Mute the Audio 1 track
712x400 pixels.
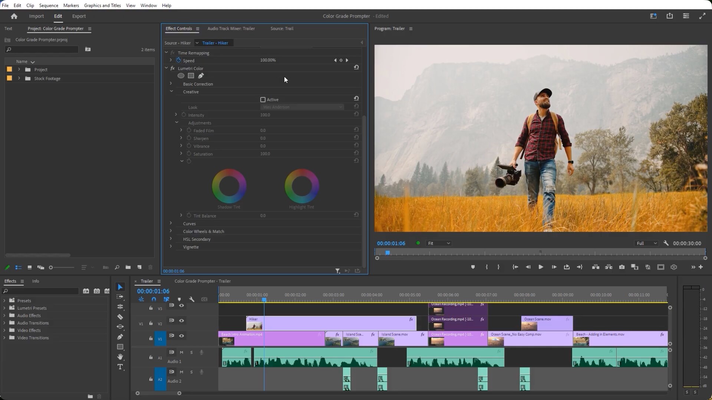pyautogui.click(x=182, y=352)
